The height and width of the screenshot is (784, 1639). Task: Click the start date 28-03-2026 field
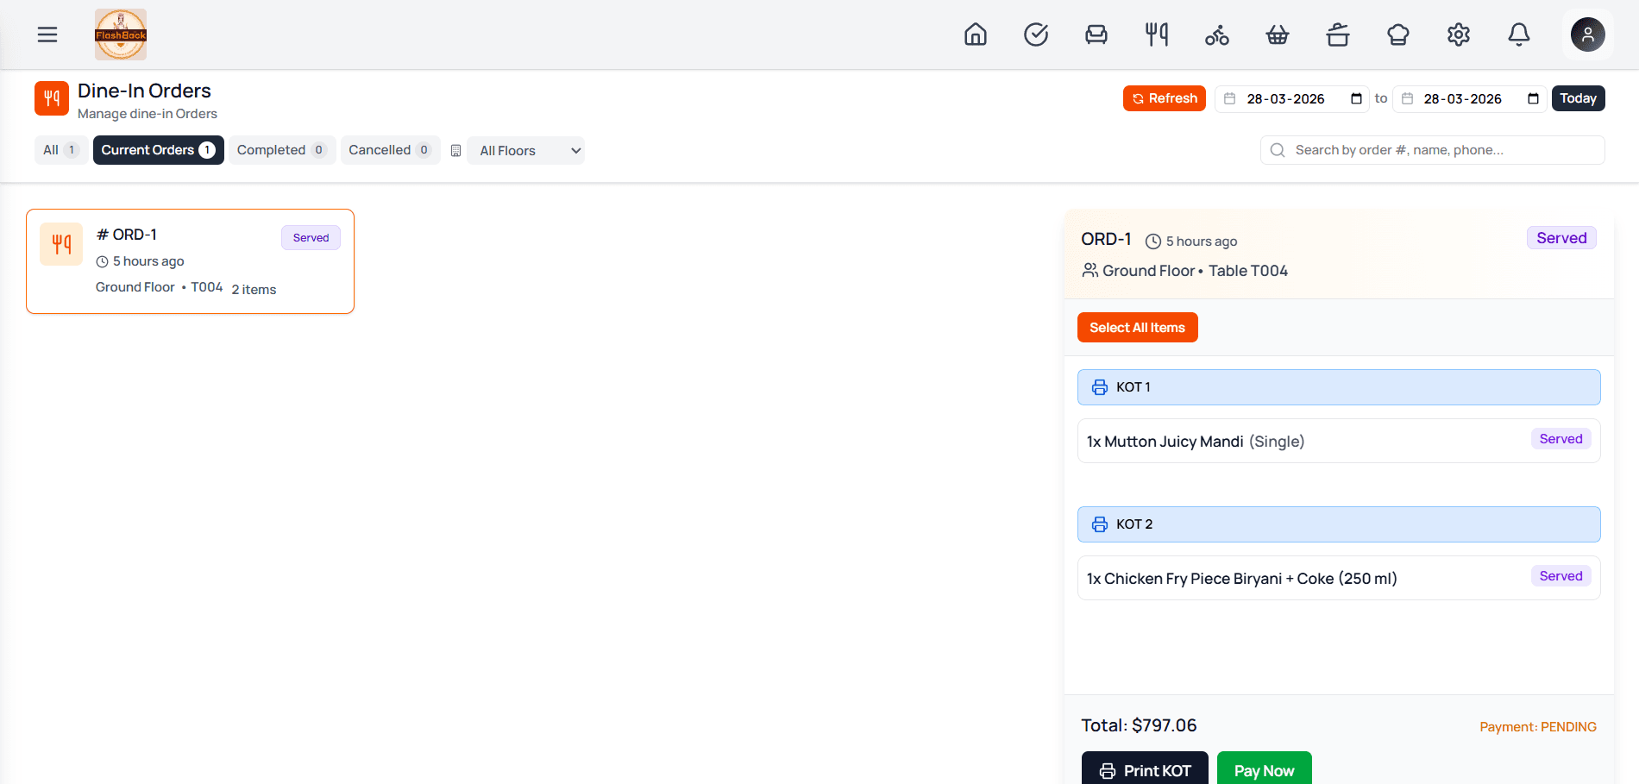coord(1291,99)
